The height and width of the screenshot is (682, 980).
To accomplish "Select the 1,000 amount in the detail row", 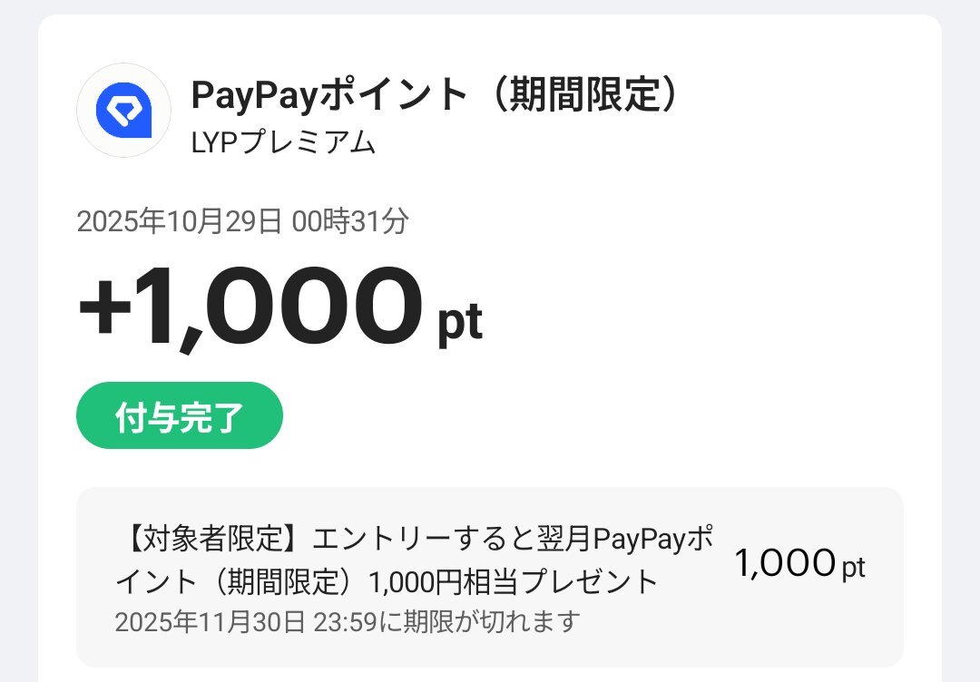I will 783,564.
